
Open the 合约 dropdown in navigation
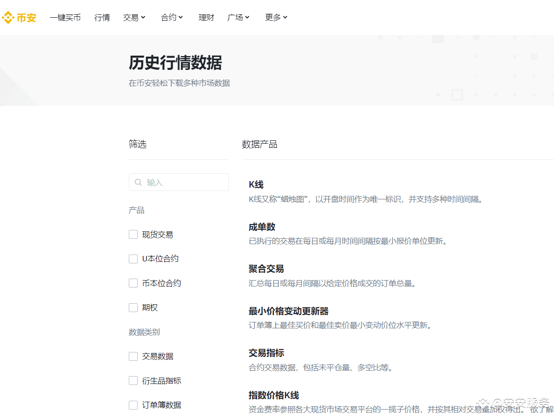[172, 17]
